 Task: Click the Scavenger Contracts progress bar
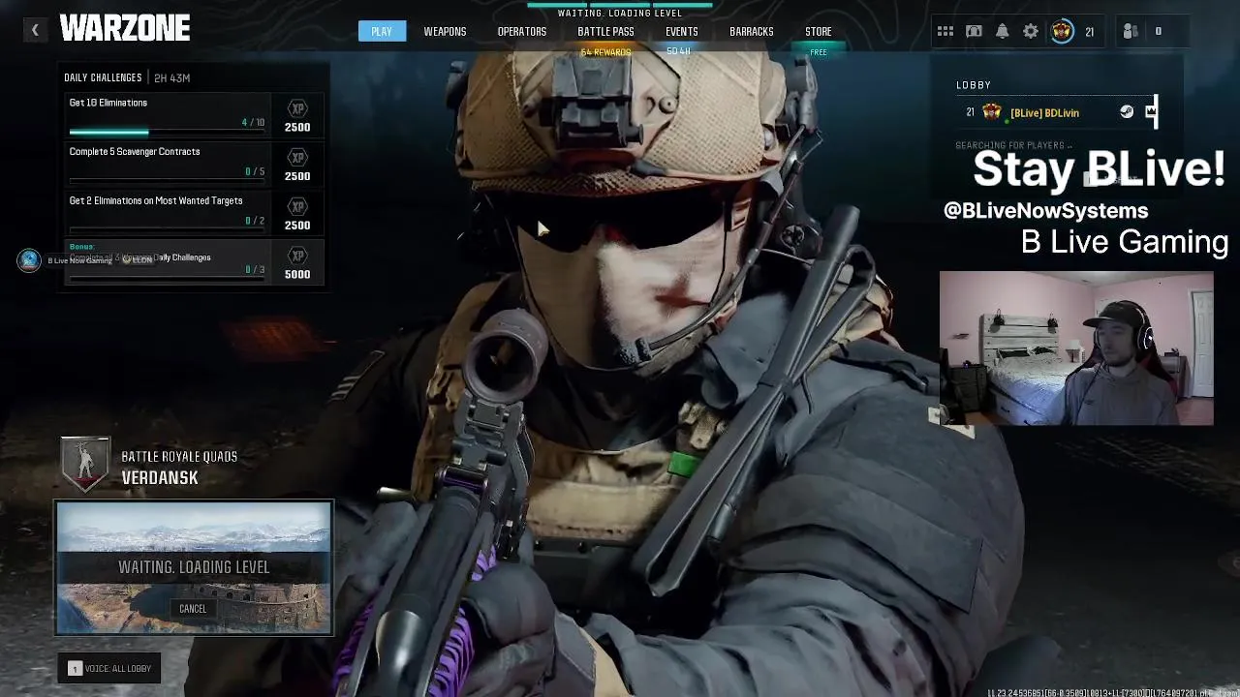[167, 181]
